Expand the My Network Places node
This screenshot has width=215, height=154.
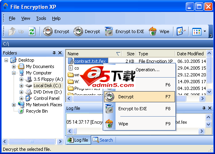pos(14,105)
